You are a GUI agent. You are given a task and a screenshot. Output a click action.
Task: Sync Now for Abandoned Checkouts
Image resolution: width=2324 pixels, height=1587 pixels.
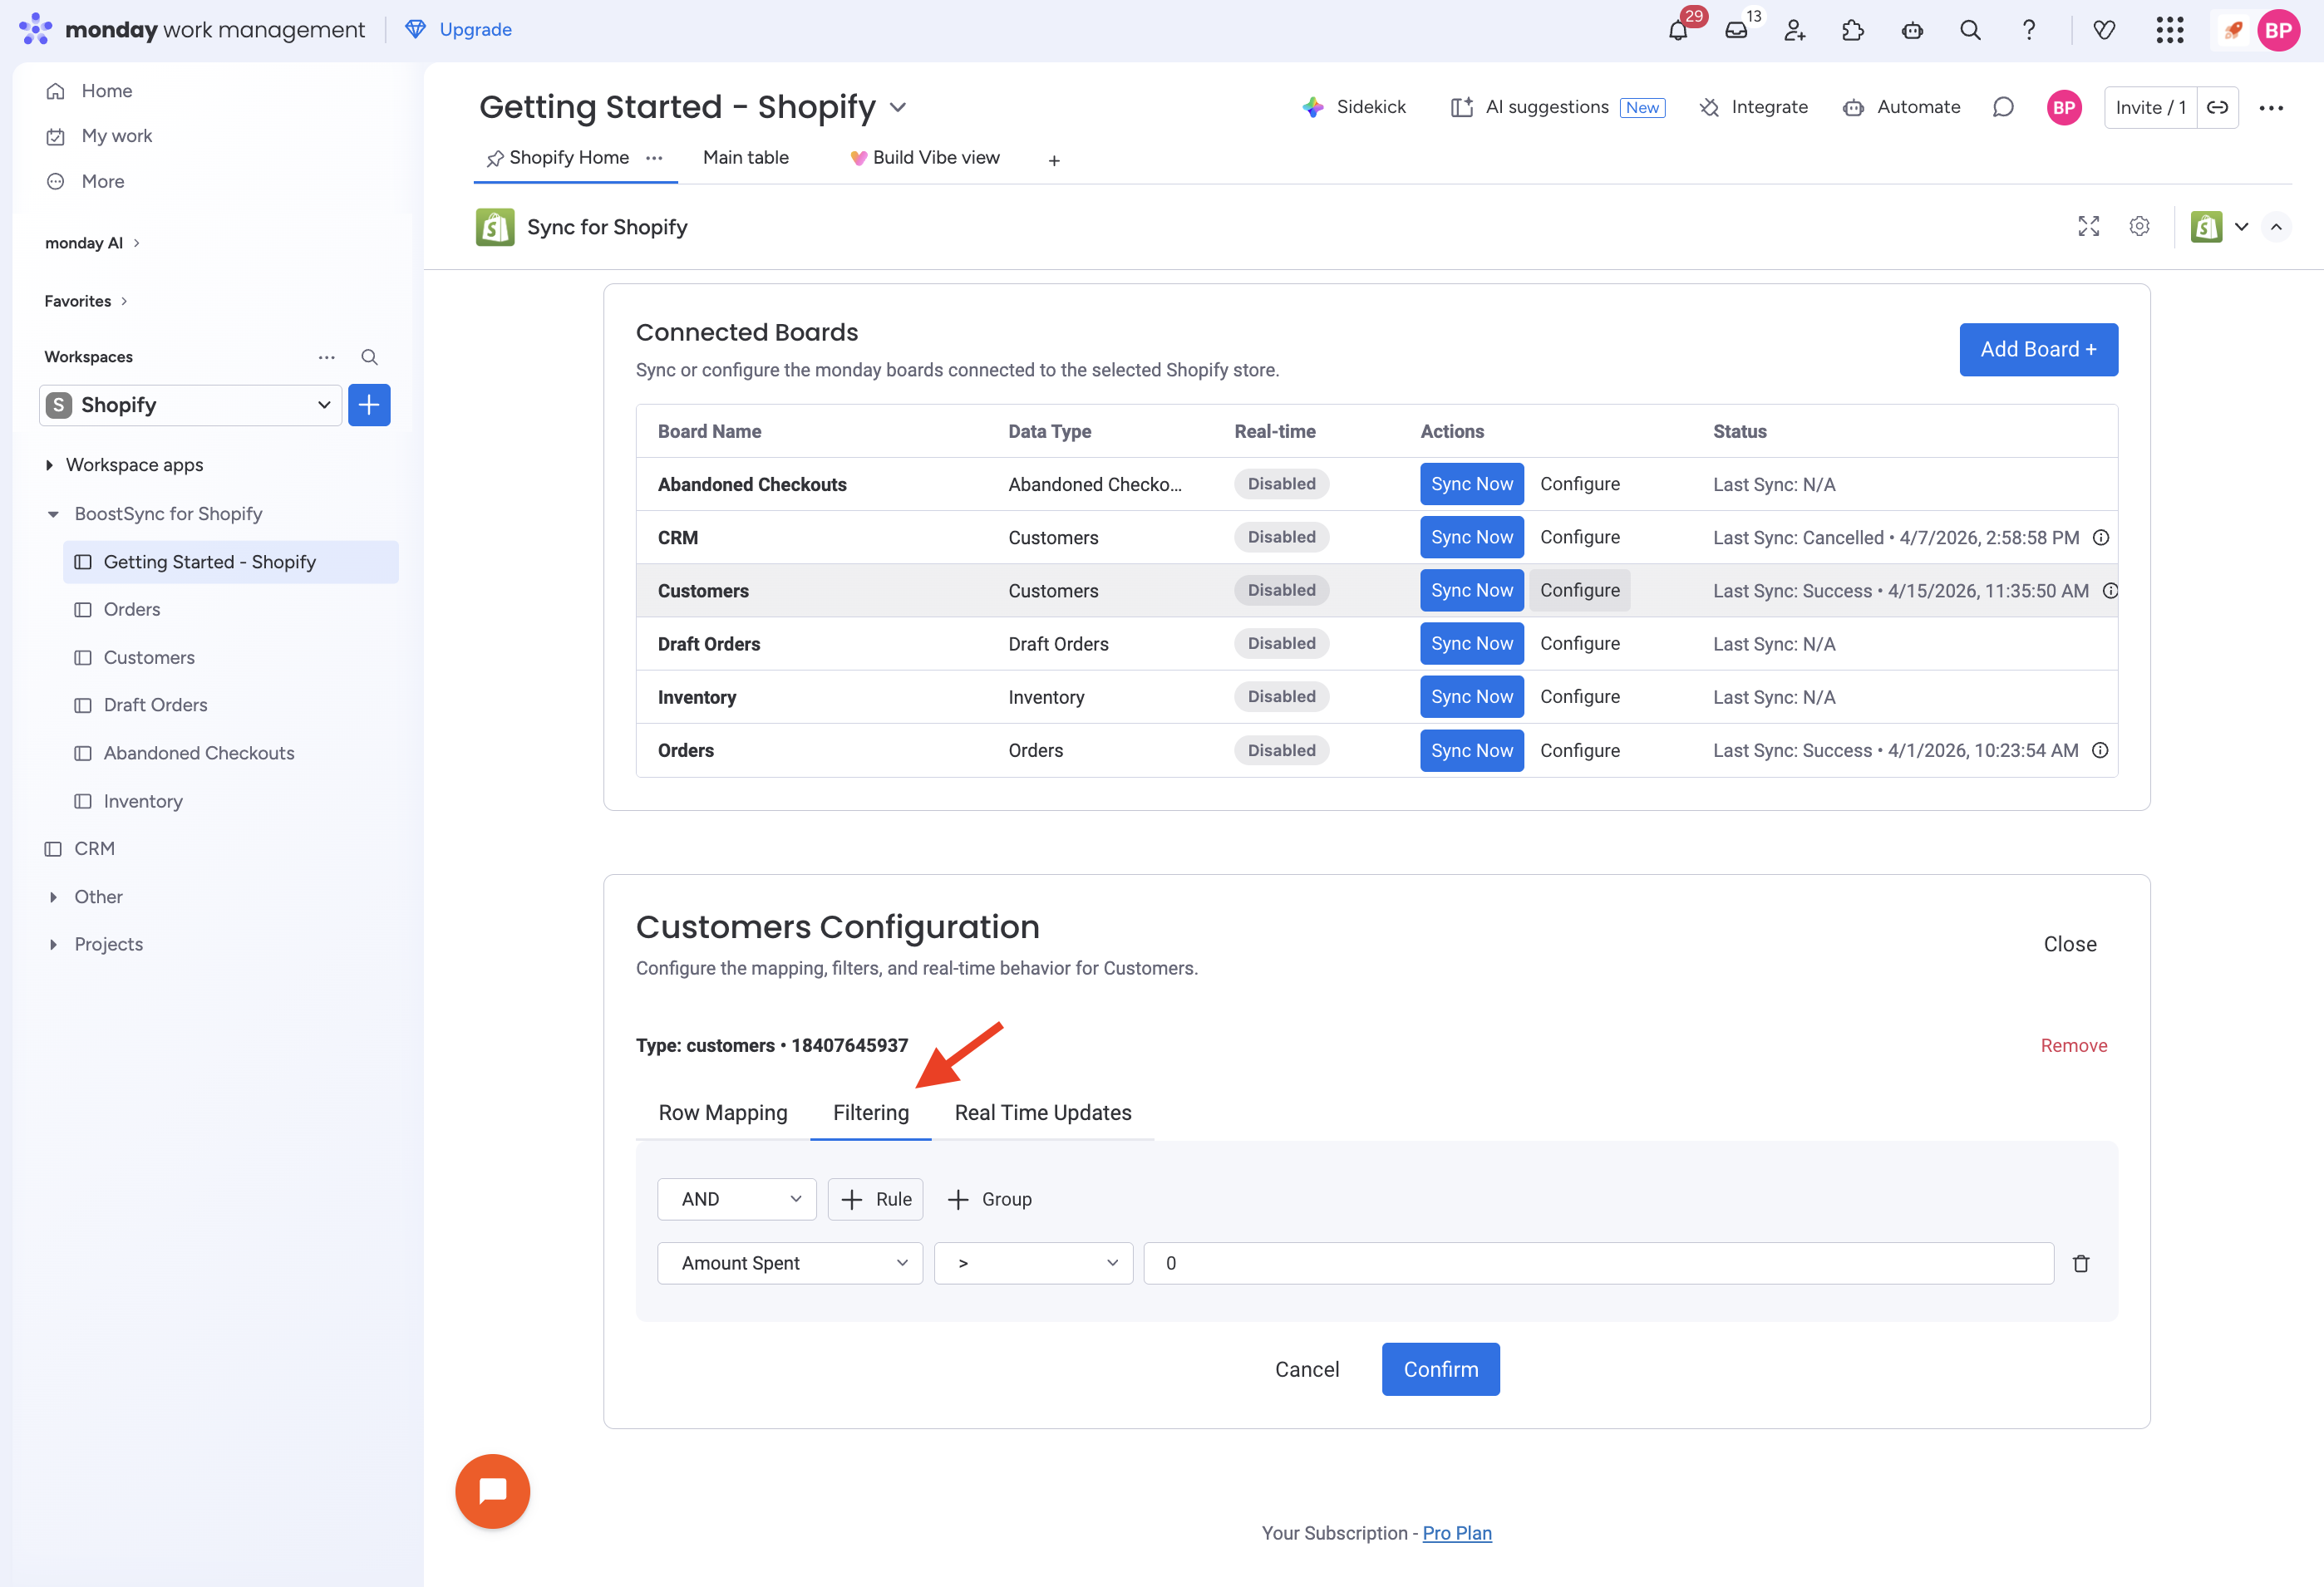[x=1471, y=484]
